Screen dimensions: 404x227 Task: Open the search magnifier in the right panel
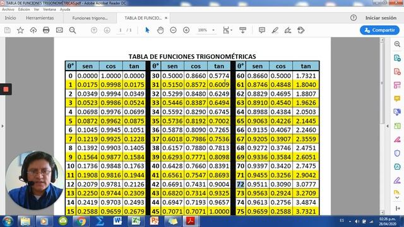point(397,44)
